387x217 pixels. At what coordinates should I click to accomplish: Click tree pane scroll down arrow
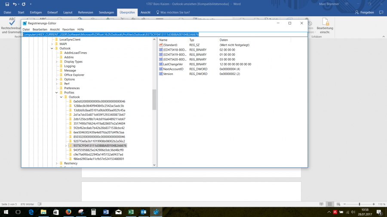pos(154,165)
